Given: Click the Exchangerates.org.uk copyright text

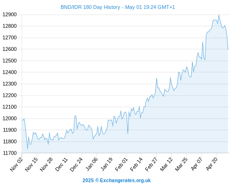Looking at the screenshot, I should [x=117, y=180].
